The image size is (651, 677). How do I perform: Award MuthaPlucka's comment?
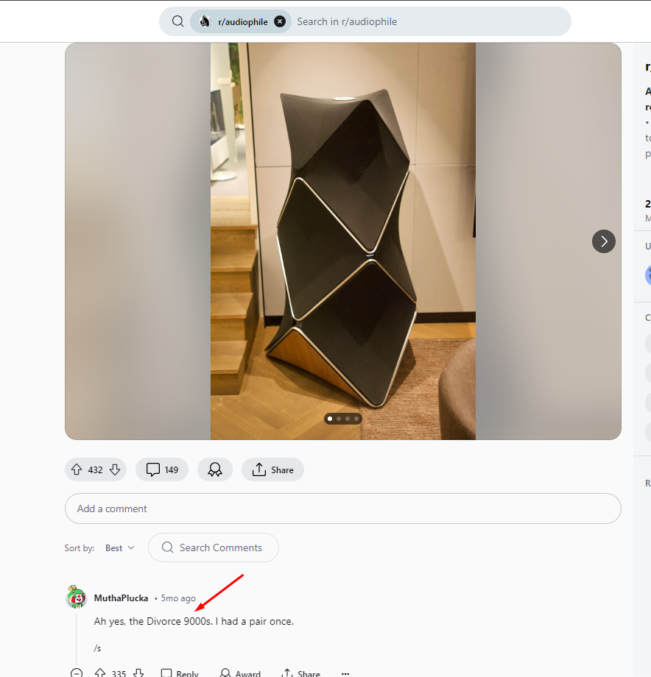(x=240, y=673)
